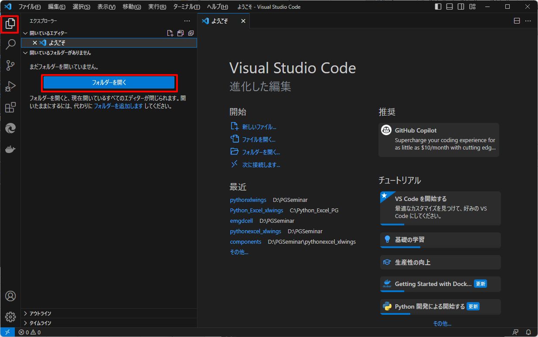Open the Customize Layout icon
This screenshot has width=538, height=337.
473,7
